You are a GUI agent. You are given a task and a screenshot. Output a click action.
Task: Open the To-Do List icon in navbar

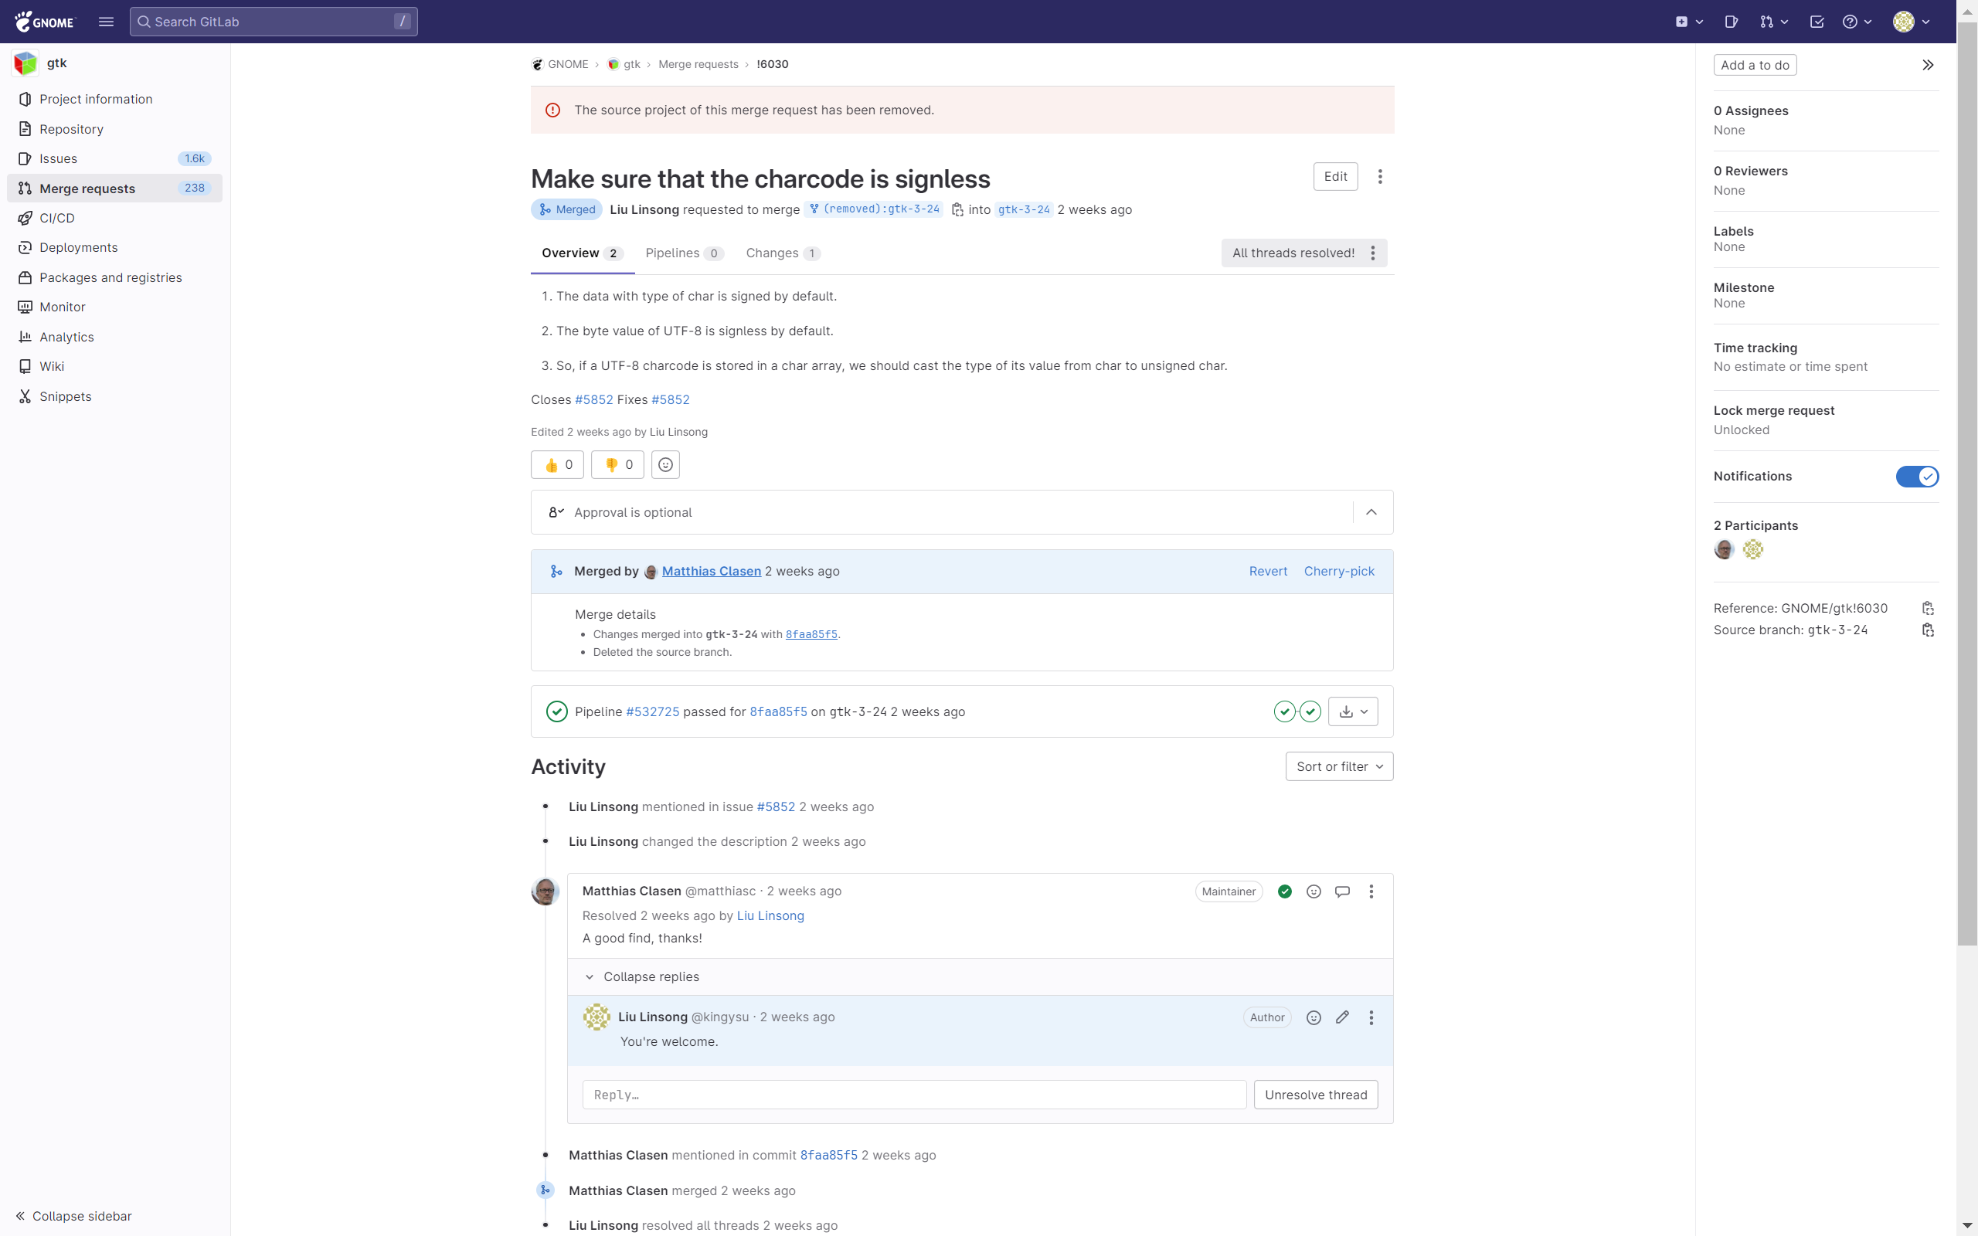click(1817, 22)
